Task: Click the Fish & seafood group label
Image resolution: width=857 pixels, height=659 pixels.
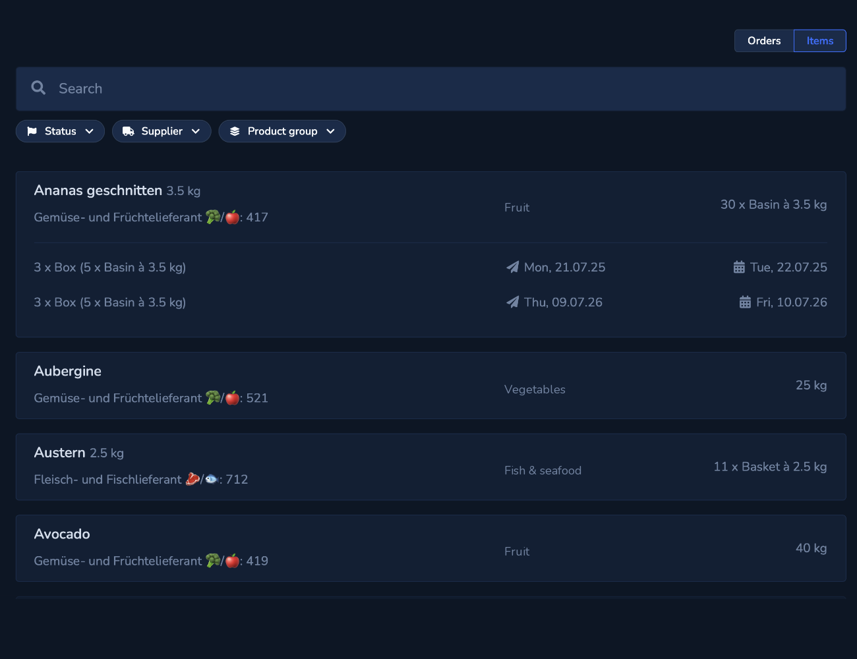Action: click(x=543, y=471)
